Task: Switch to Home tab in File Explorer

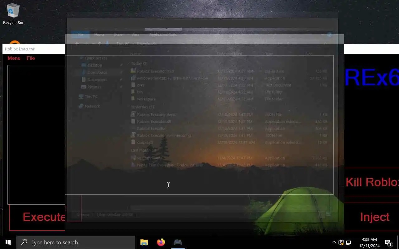Action: click(99, 35)
